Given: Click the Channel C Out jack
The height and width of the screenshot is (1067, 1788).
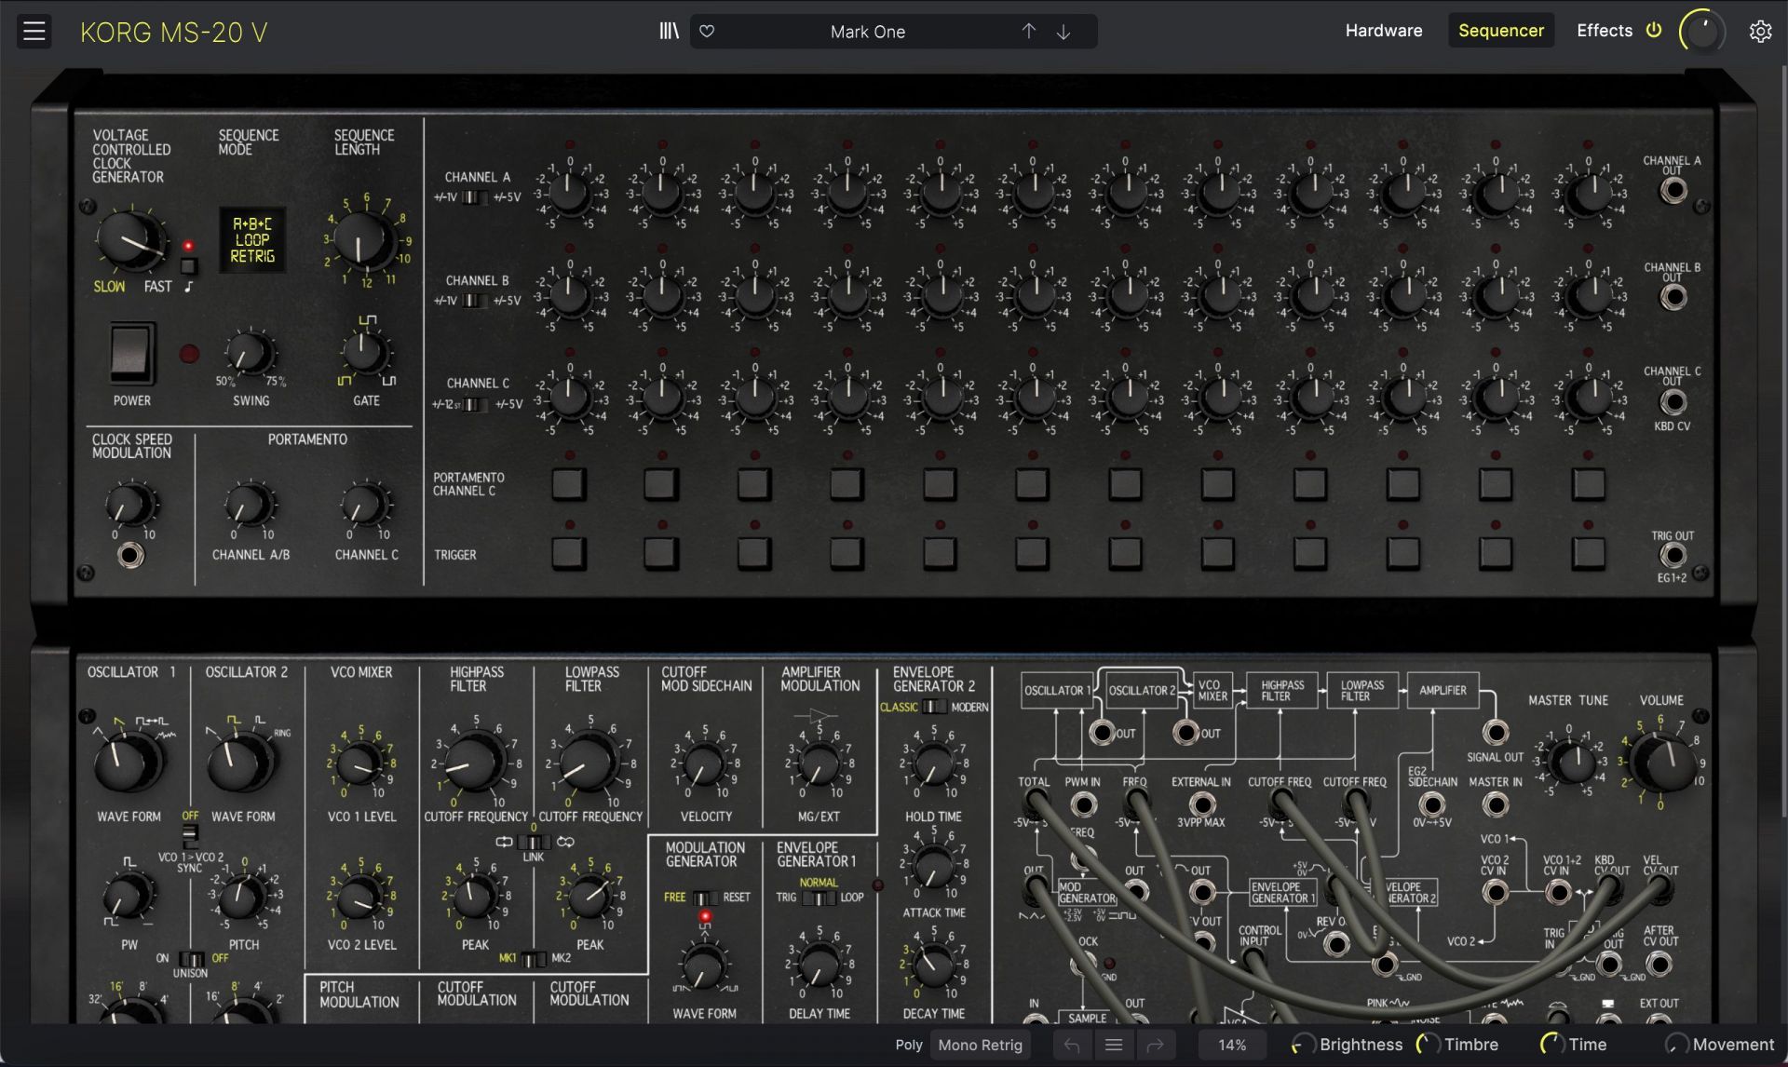Looking at the screenshot, I should point(1673,402).
